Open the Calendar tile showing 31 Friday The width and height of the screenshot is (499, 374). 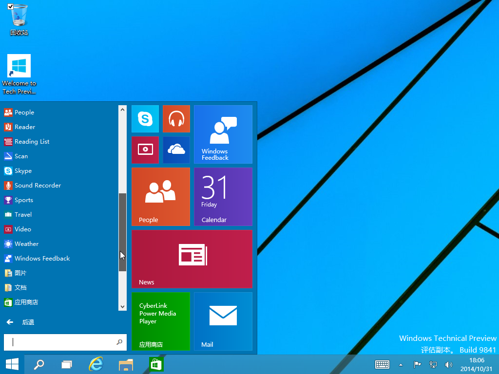[223, 197]
